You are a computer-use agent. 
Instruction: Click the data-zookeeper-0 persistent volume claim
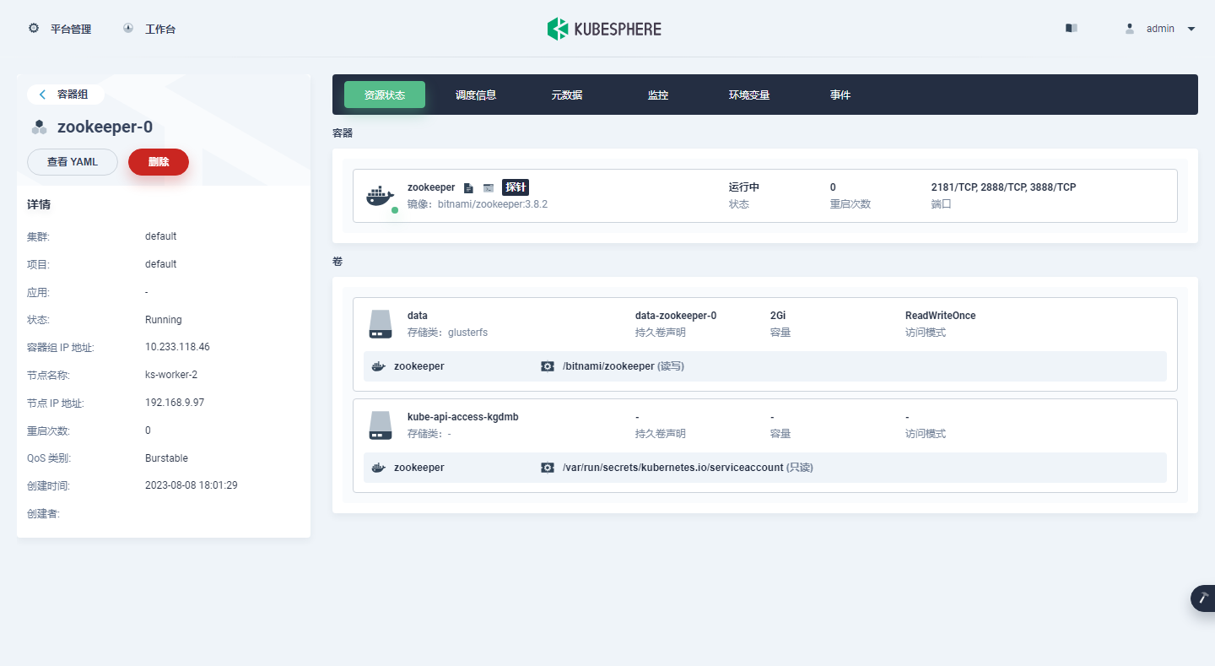[676, 316]
